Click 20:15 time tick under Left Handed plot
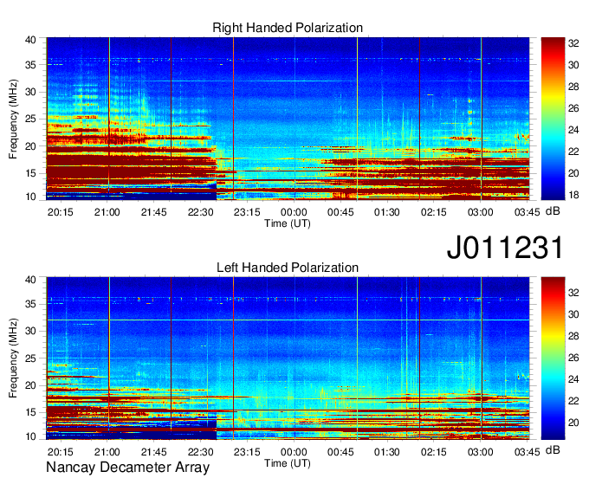This screenshot has width=589, height=478. pyautogui.click(x=61, y=452)
